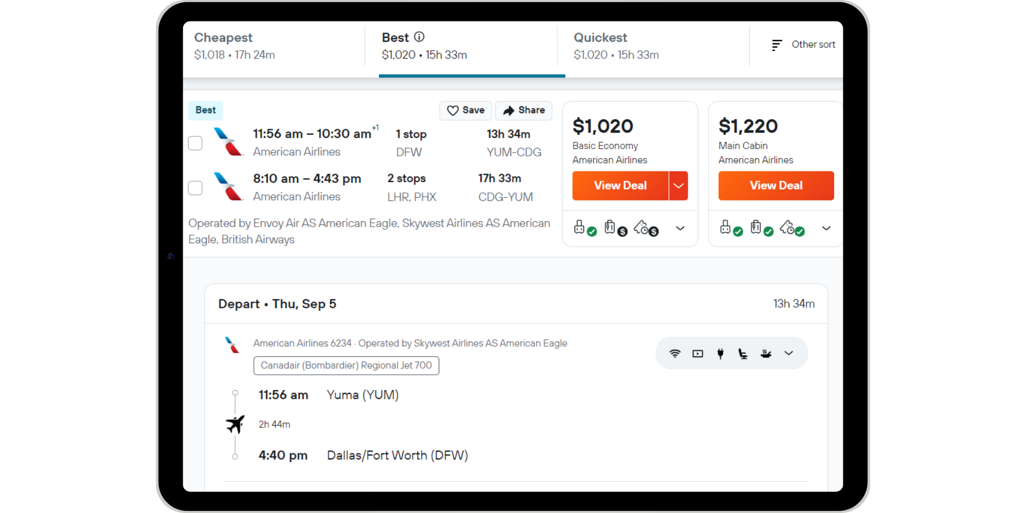Image resolution: width=1026 pixels, height=513 pixels.
Task: Click View Deal for $1,220 Main Cabin
Action: 776,186
